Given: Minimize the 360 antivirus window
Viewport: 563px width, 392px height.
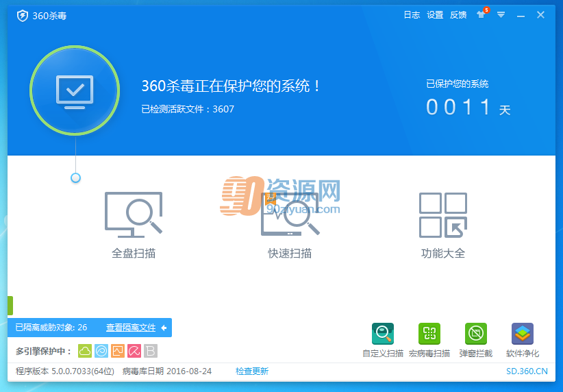Looking at the screenshot, I should pos(521,16).
